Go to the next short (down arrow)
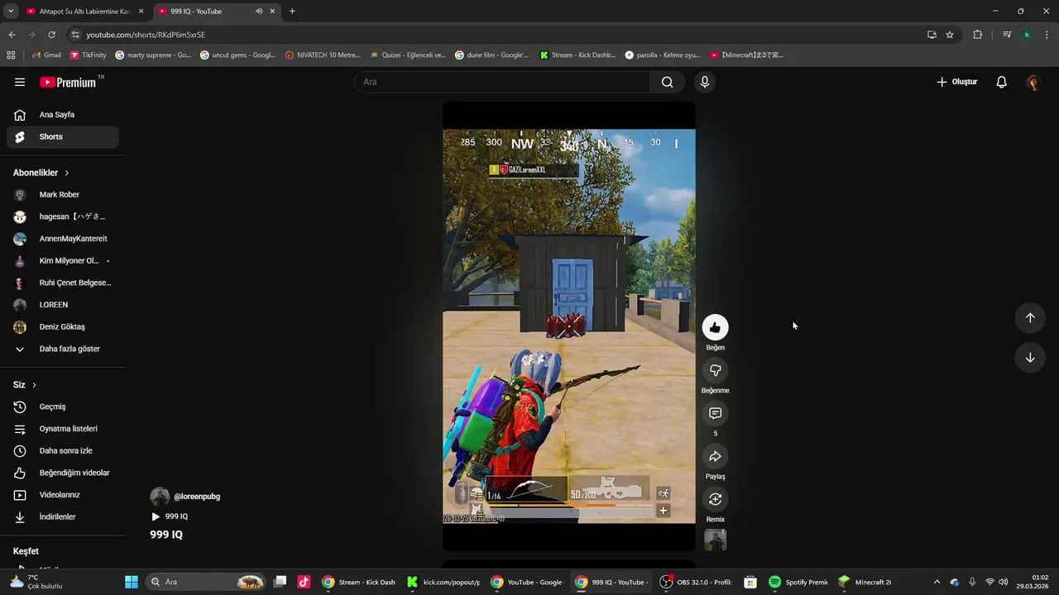The image size is (1059, 595). [x=1030, y=358]
